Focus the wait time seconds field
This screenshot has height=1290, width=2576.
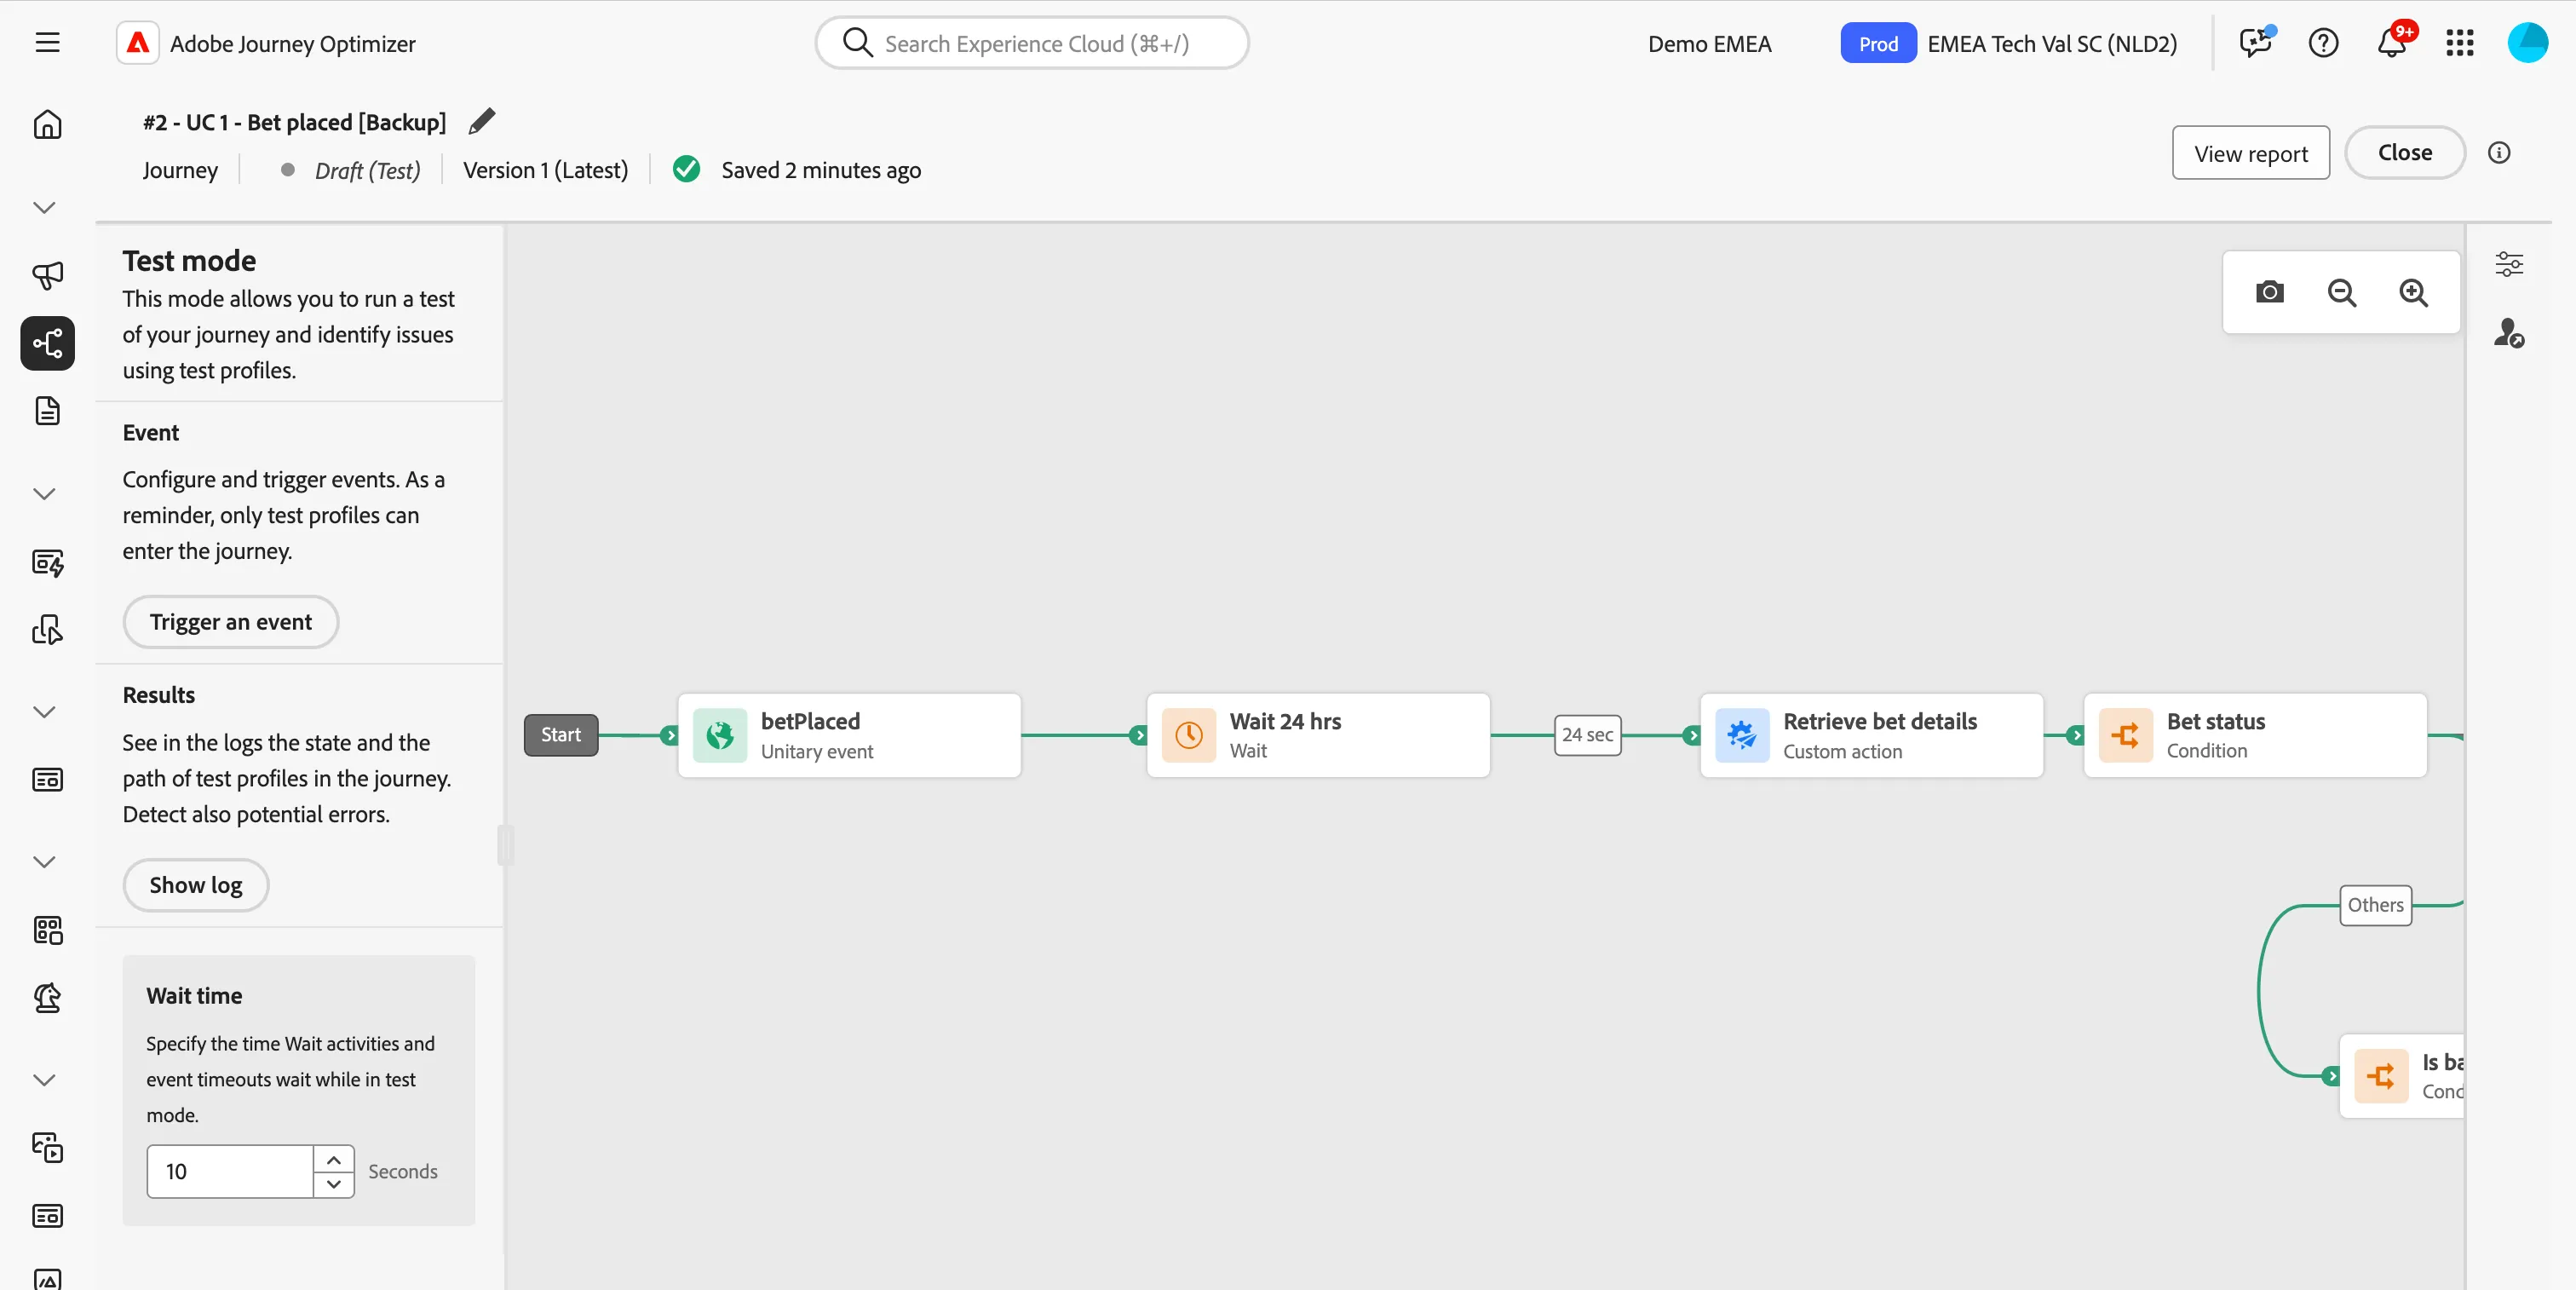tap(230, 1171)
